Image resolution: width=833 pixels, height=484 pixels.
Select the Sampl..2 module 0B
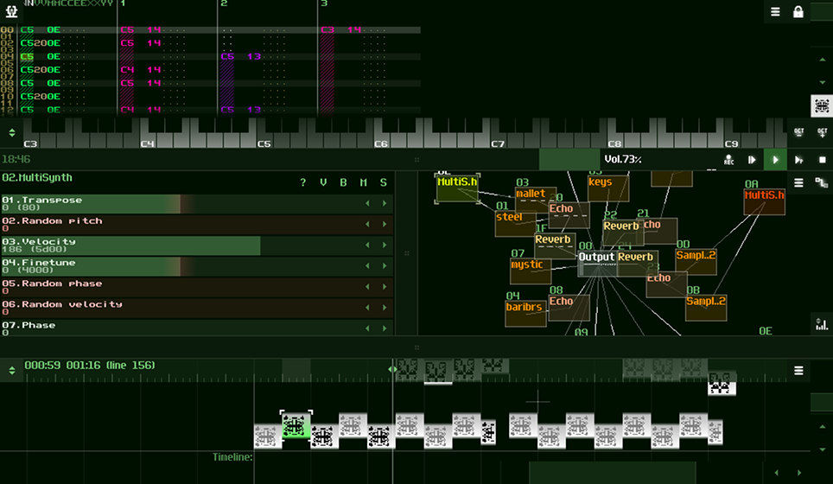pos(706,308)
